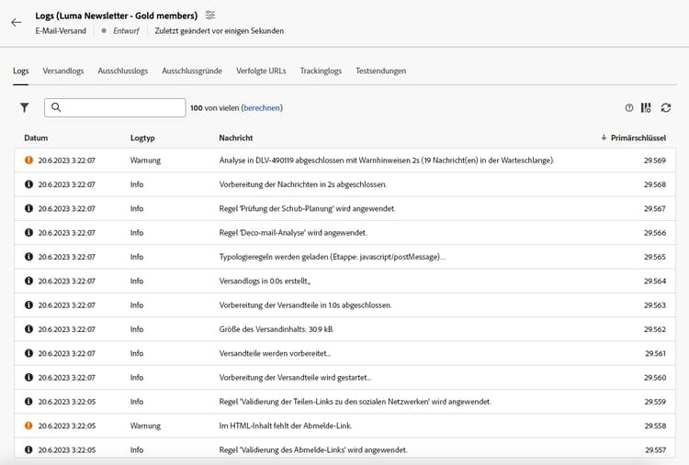Click info icon of row 29.557
The height and width of the screenshot is (465, 689).
[28, 449]
